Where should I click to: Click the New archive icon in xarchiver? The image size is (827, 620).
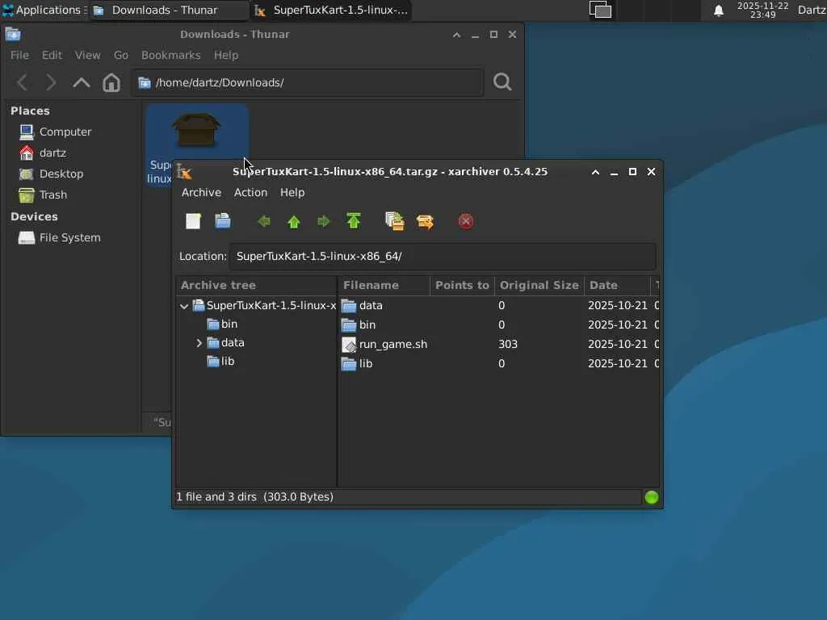point(193,221)
